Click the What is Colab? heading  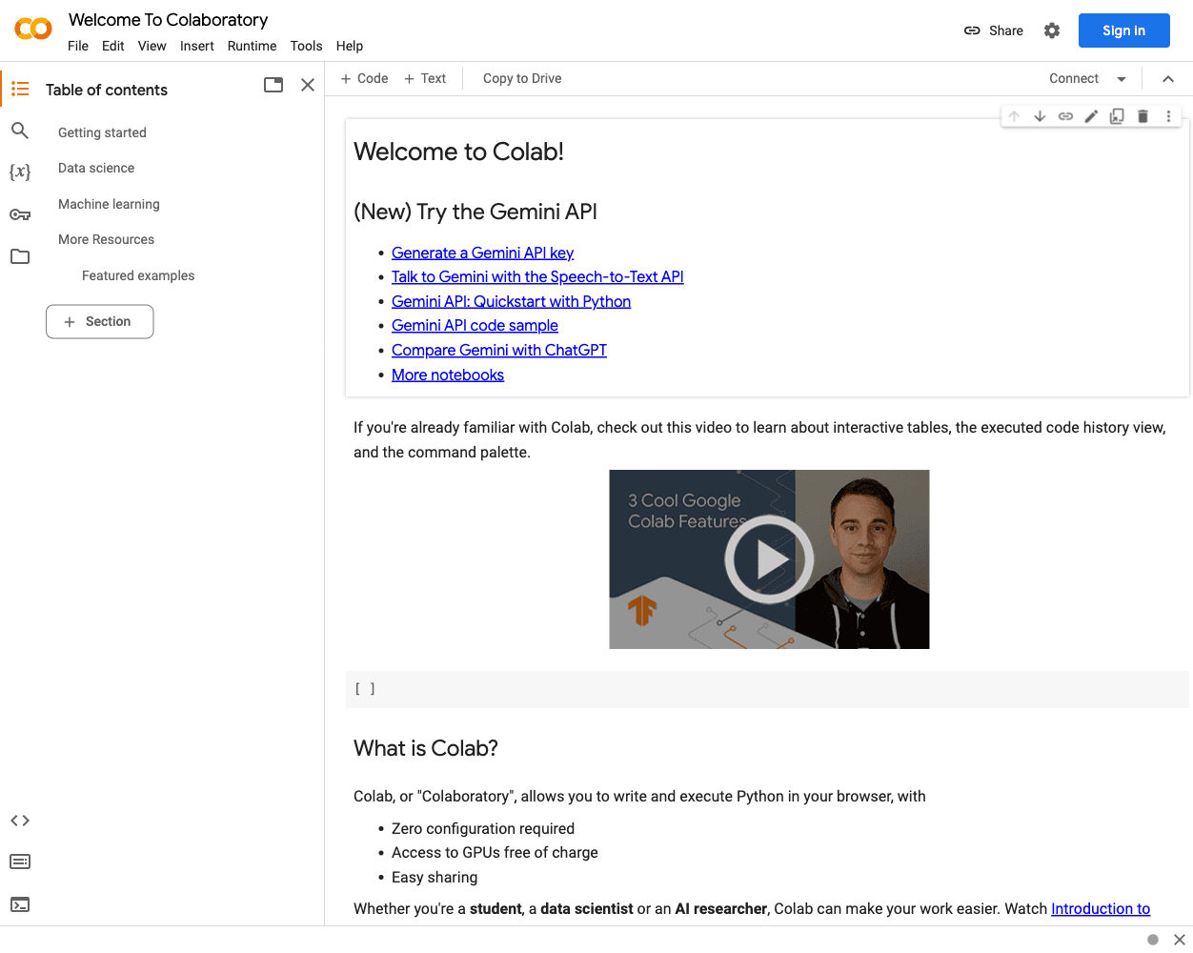[426, 748]
